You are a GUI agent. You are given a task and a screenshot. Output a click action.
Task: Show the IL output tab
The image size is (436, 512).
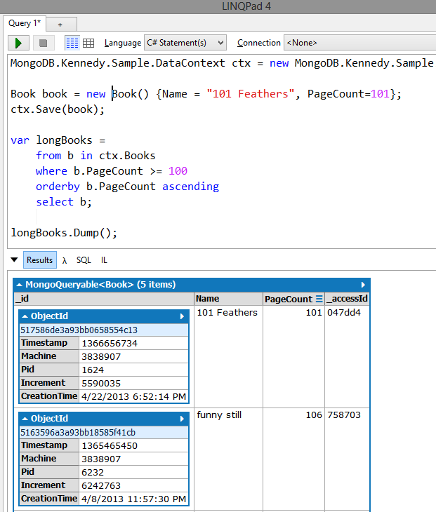(104, 260)
